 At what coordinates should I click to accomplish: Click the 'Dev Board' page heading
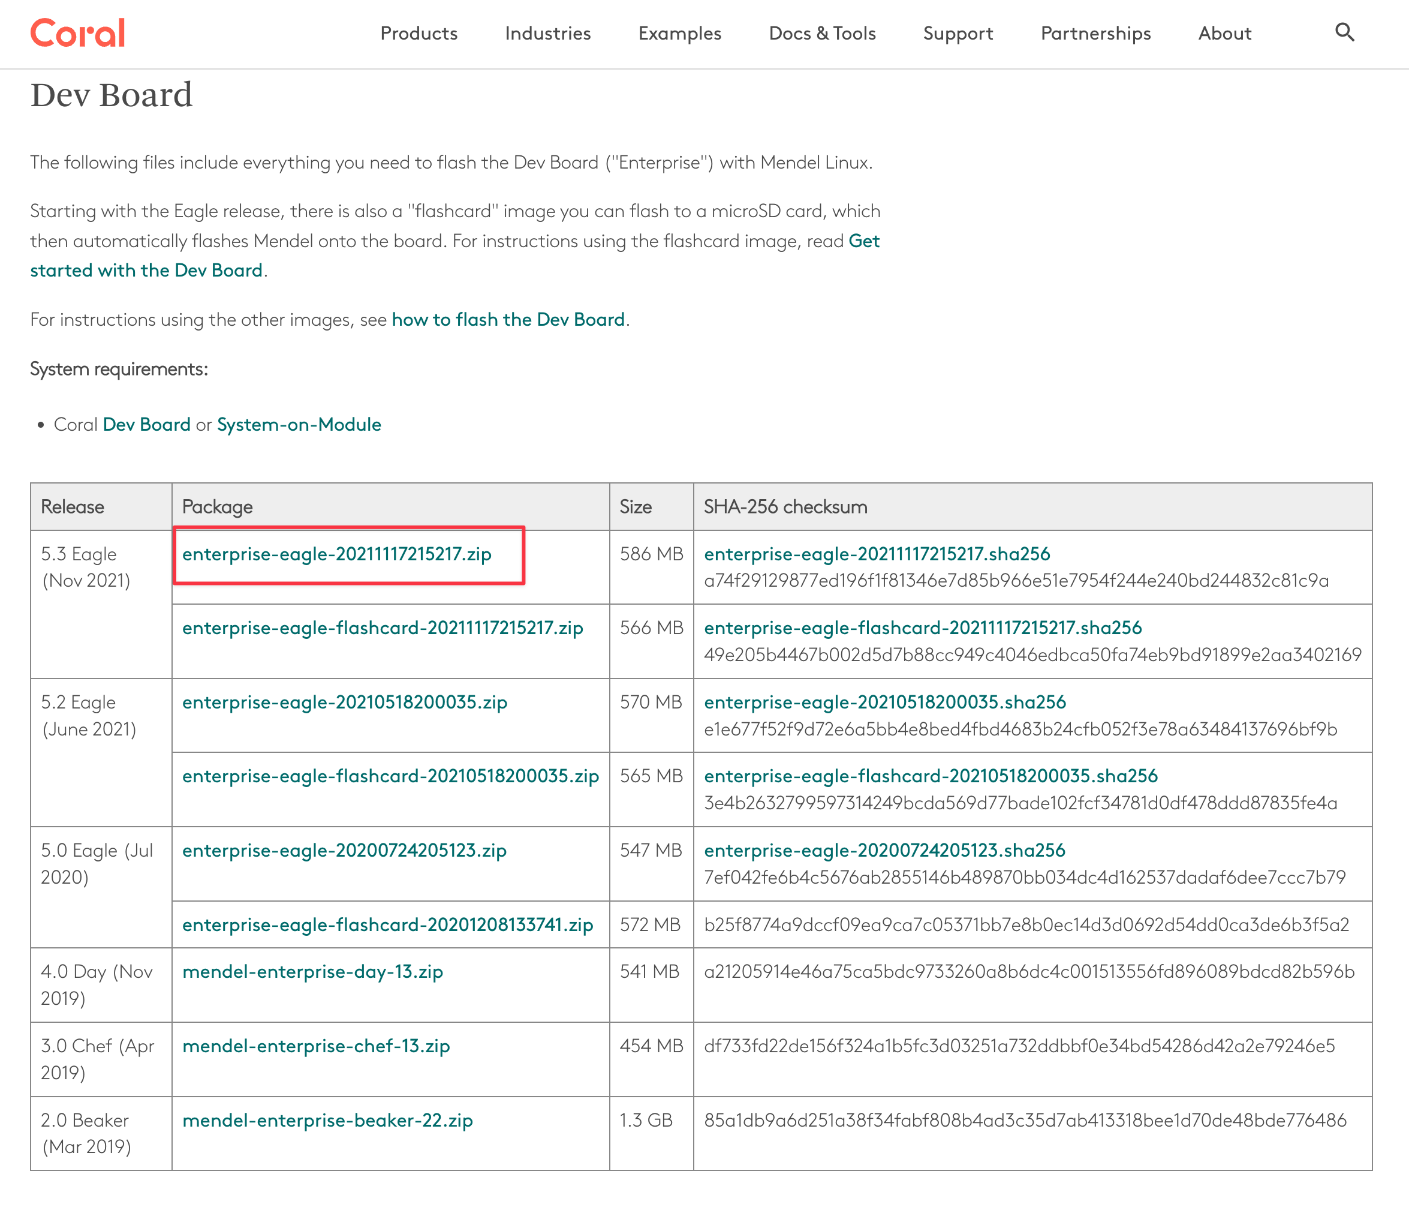(x=112, y=95)
